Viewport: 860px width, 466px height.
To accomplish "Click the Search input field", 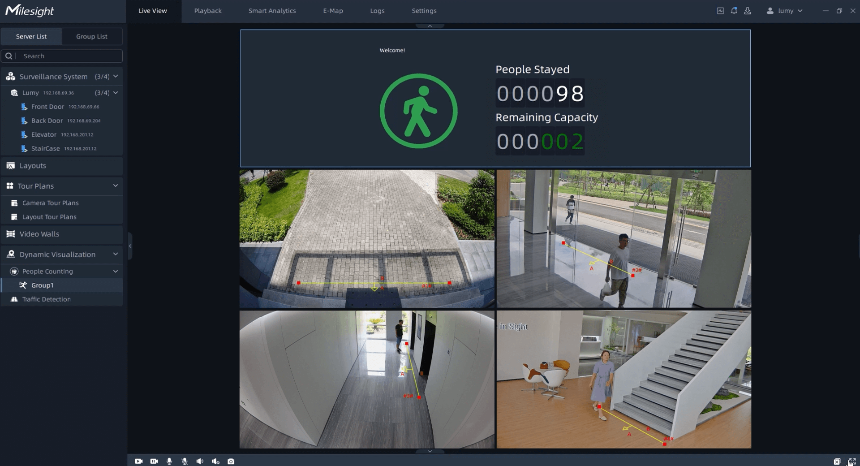I will (x=67, y=56).
